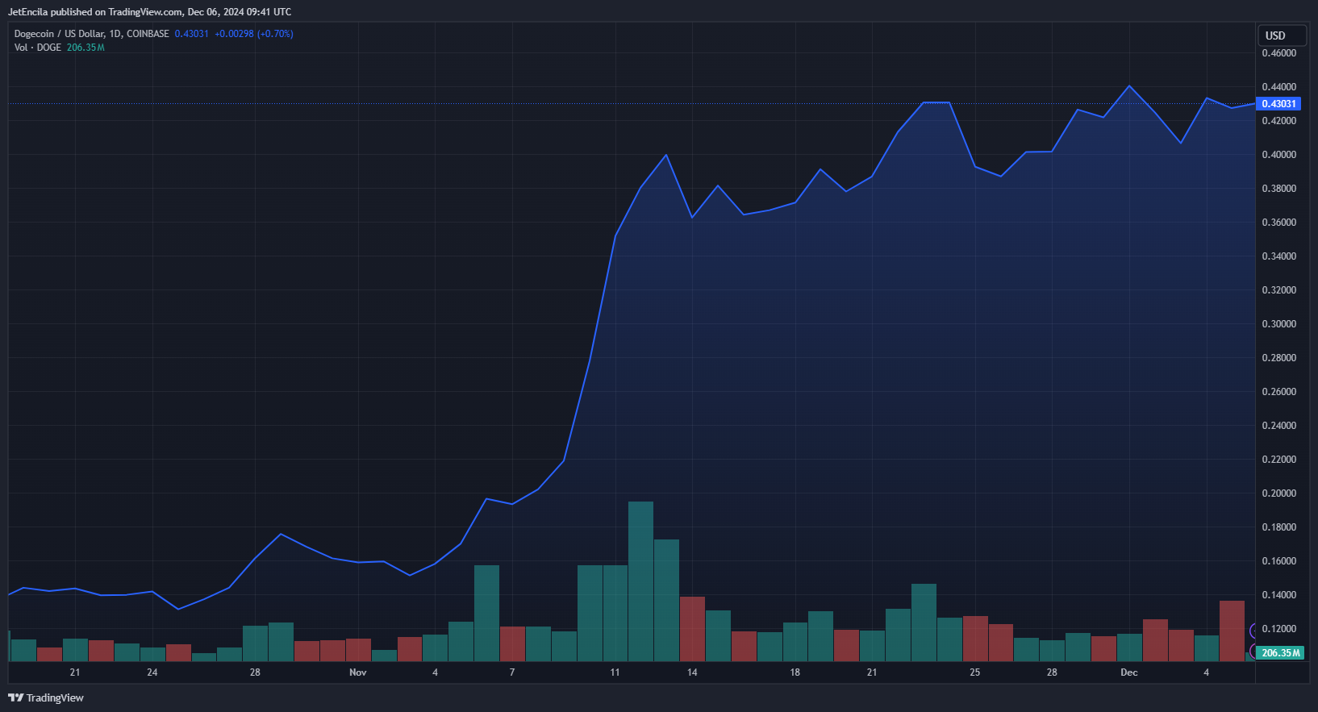Select the Dogecoin / US Dollar chart title
The image size is (1318, 712).
click(x=91, y=34)
